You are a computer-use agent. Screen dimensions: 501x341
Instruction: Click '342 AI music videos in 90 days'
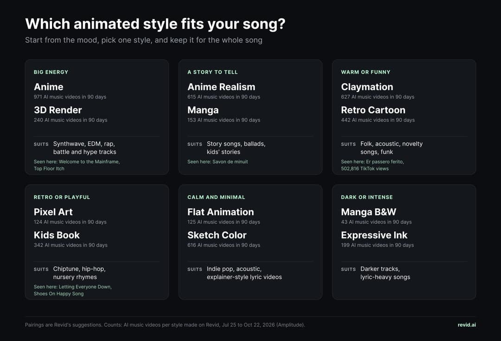coord(71,245)
